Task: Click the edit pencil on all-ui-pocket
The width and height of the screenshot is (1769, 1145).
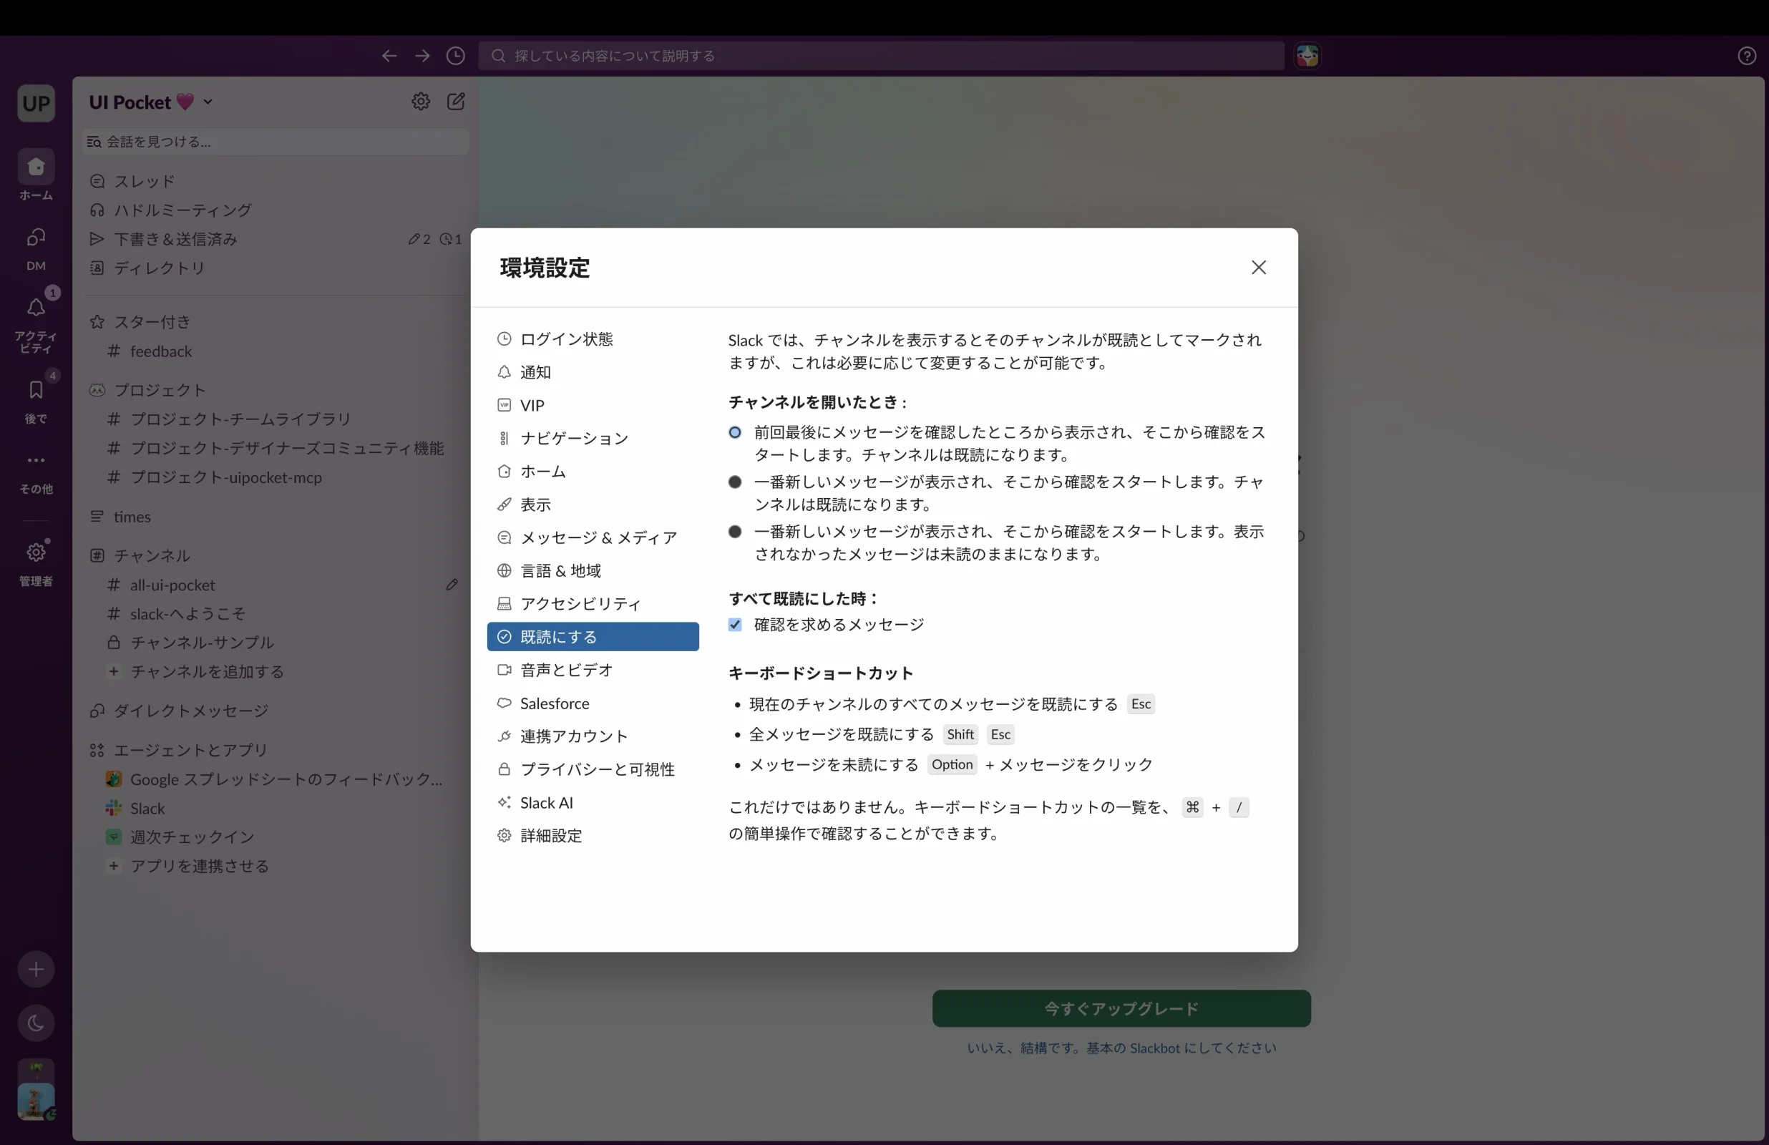Action: point(452,585)
